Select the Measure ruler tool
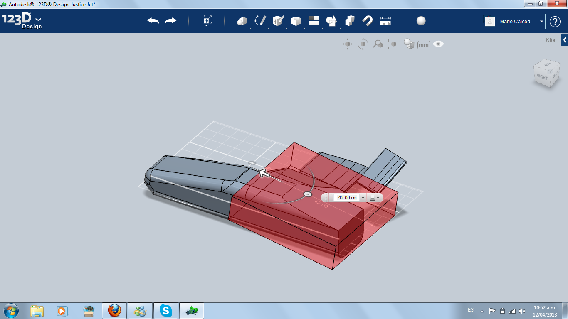The height and width of the screenshot is (319, 568). [x=385, y=21]
